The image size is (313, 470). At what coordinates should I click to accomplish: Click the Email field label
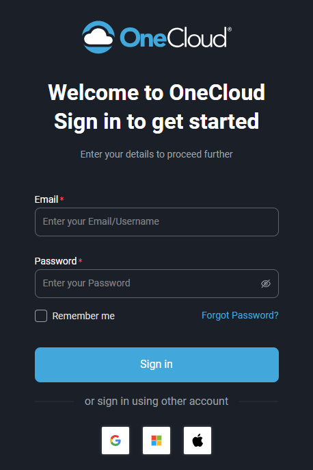coord(46,199)
